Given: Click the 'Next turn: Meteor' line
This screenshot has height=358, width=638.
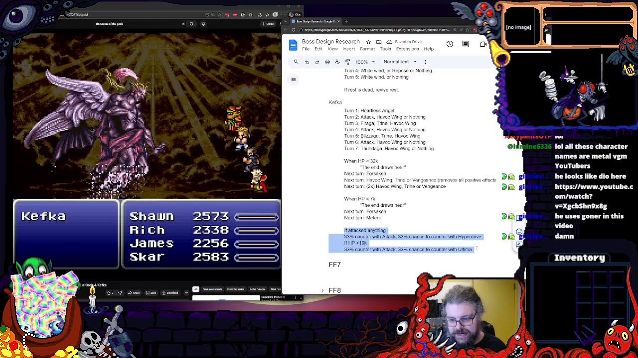Looking at the screenshot, I should [x=362, y=218].
